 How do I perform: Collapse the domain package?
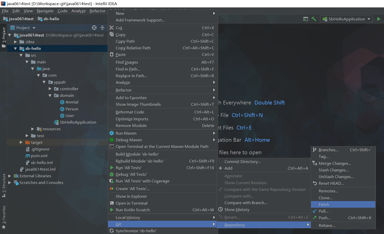50,96
